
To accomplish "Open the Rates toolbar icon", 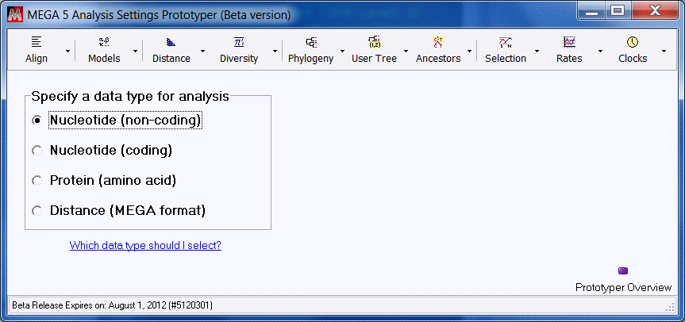I will [x=569, y=42].
